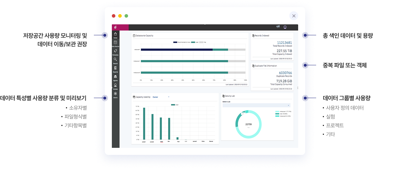This screenshot has width=410, height=169.
Task: Open the Access sidebar item
Action: (x=115, y=86)
